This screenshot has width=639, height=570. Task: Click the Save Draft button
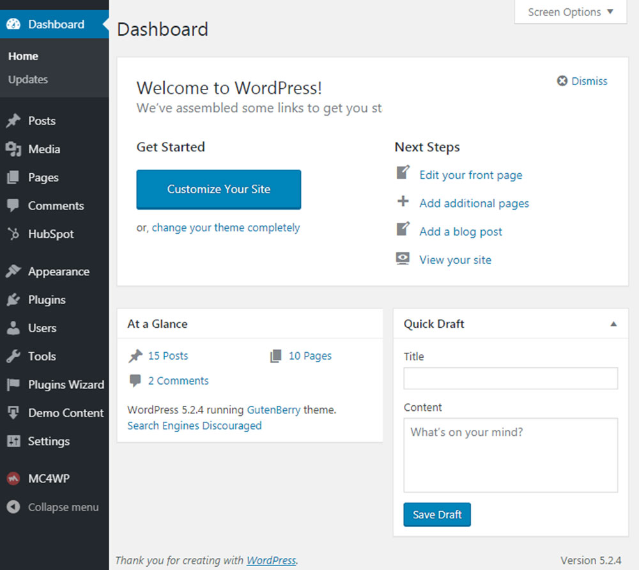[x=437, y=514]
